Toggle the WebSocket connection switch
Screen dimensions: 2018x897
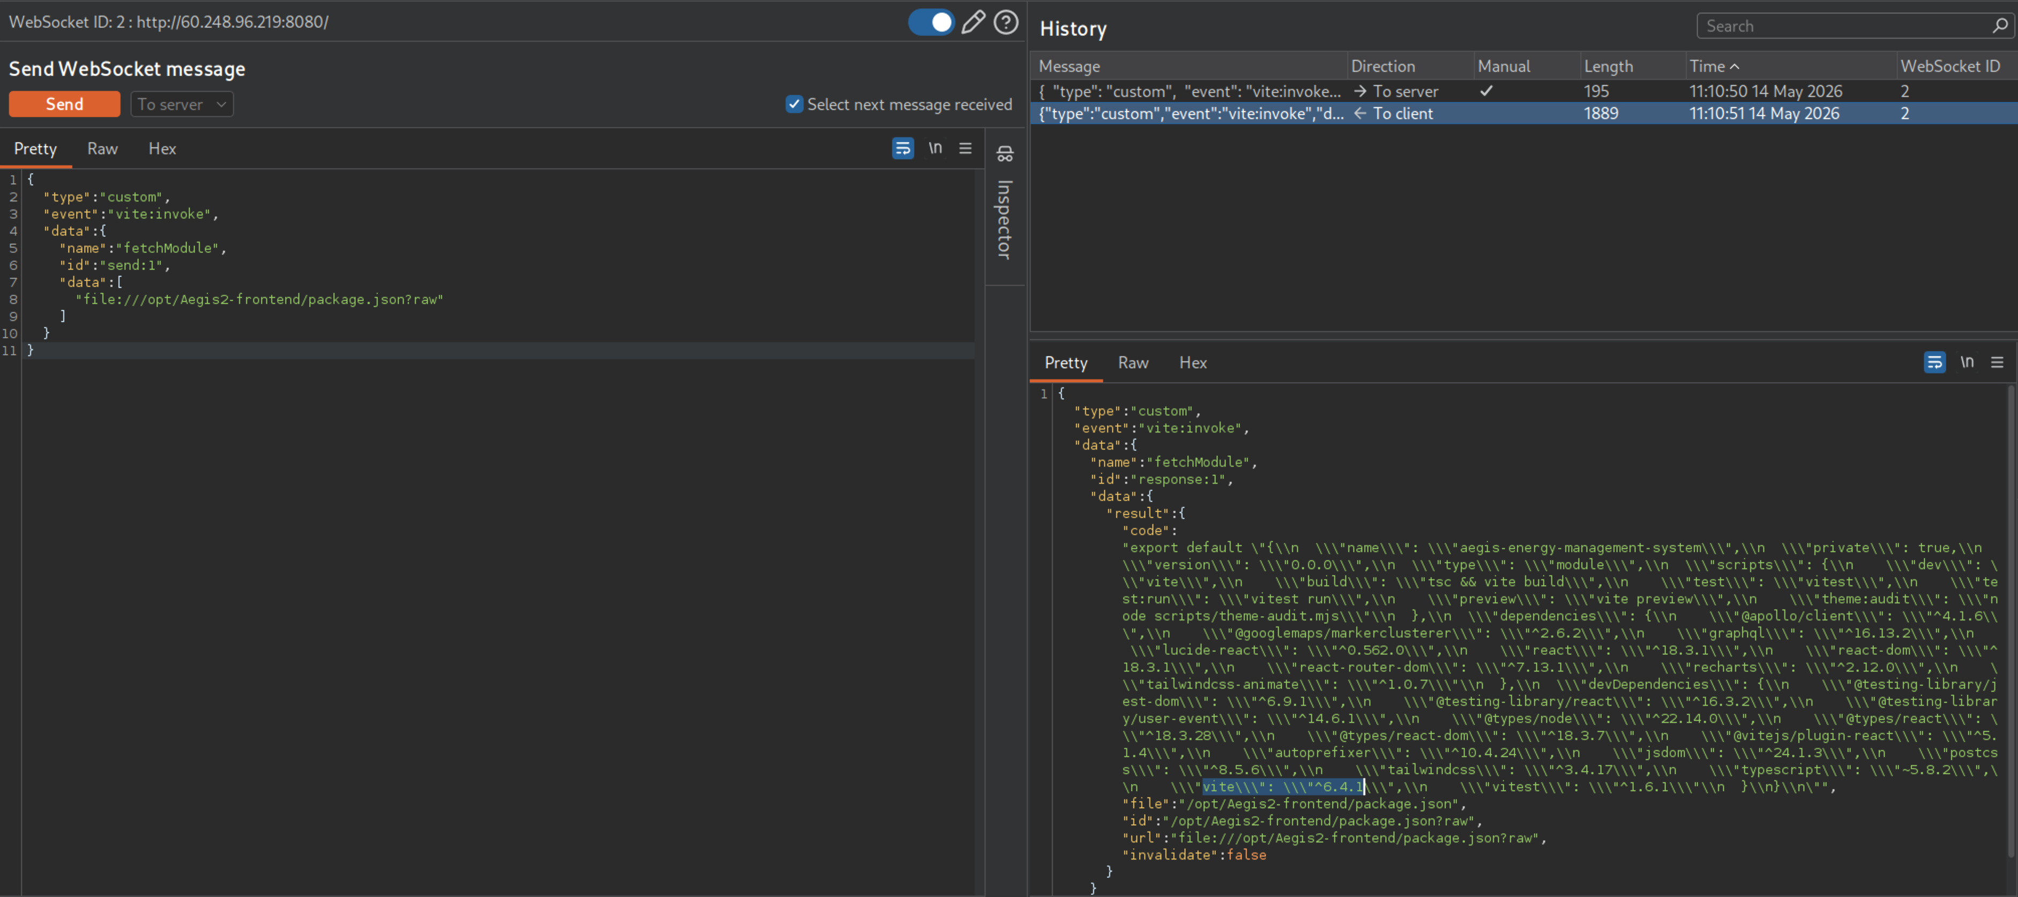pos(931,22)
